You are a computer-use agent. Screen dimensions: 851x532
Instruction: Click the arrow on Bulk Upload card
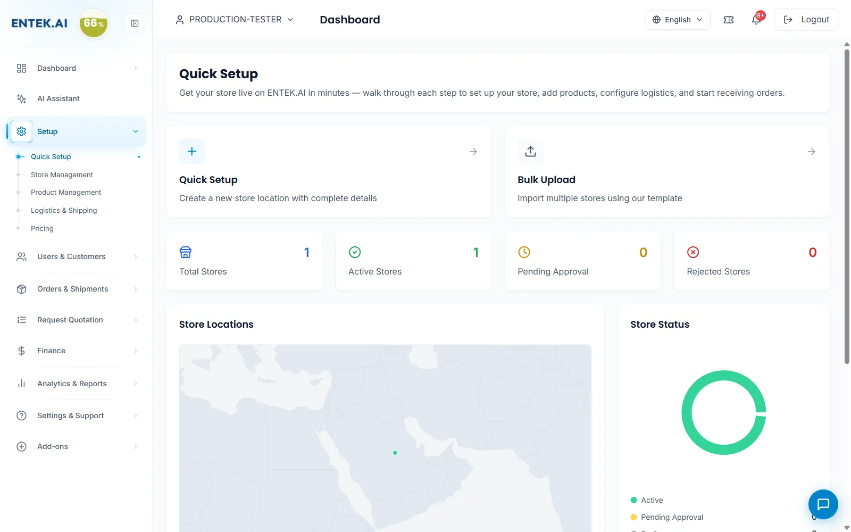click(x=812, y=152)
